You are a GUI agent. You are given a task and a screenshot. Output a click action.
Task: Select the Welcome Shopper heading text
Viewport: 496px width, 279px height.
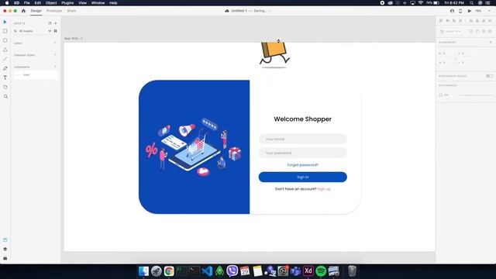pos(303,119)
